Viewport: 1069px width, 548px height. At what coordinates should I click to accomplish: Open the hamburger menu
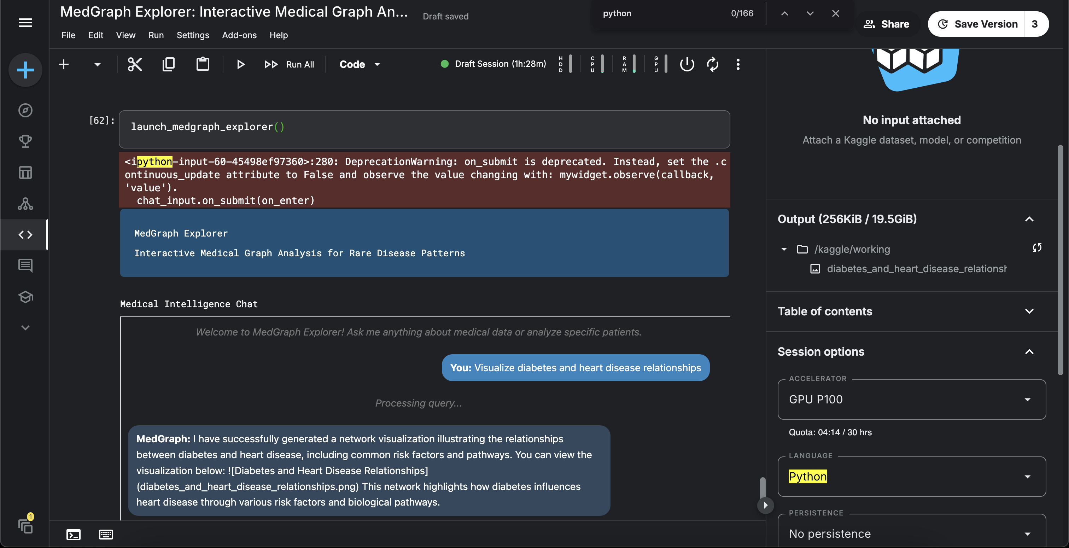[25, 23]
